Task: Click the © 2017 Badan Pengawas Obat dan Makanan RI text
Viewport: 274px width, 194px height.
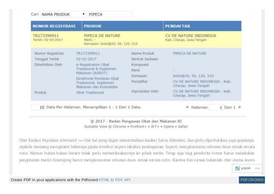Action: (136, 121)
